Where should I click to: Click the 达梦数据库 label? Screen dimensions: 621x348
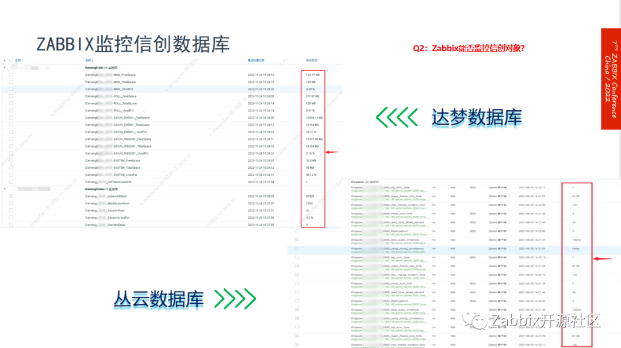477,118
